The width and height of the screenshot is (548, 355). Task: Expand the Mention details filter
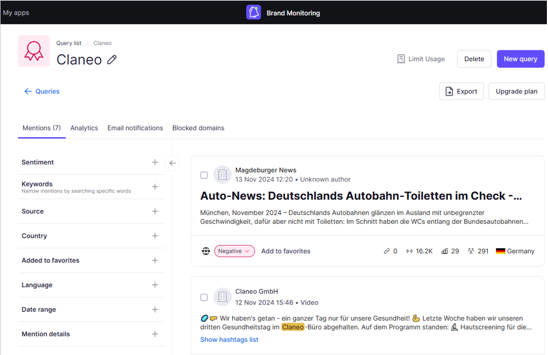point(155,334)
